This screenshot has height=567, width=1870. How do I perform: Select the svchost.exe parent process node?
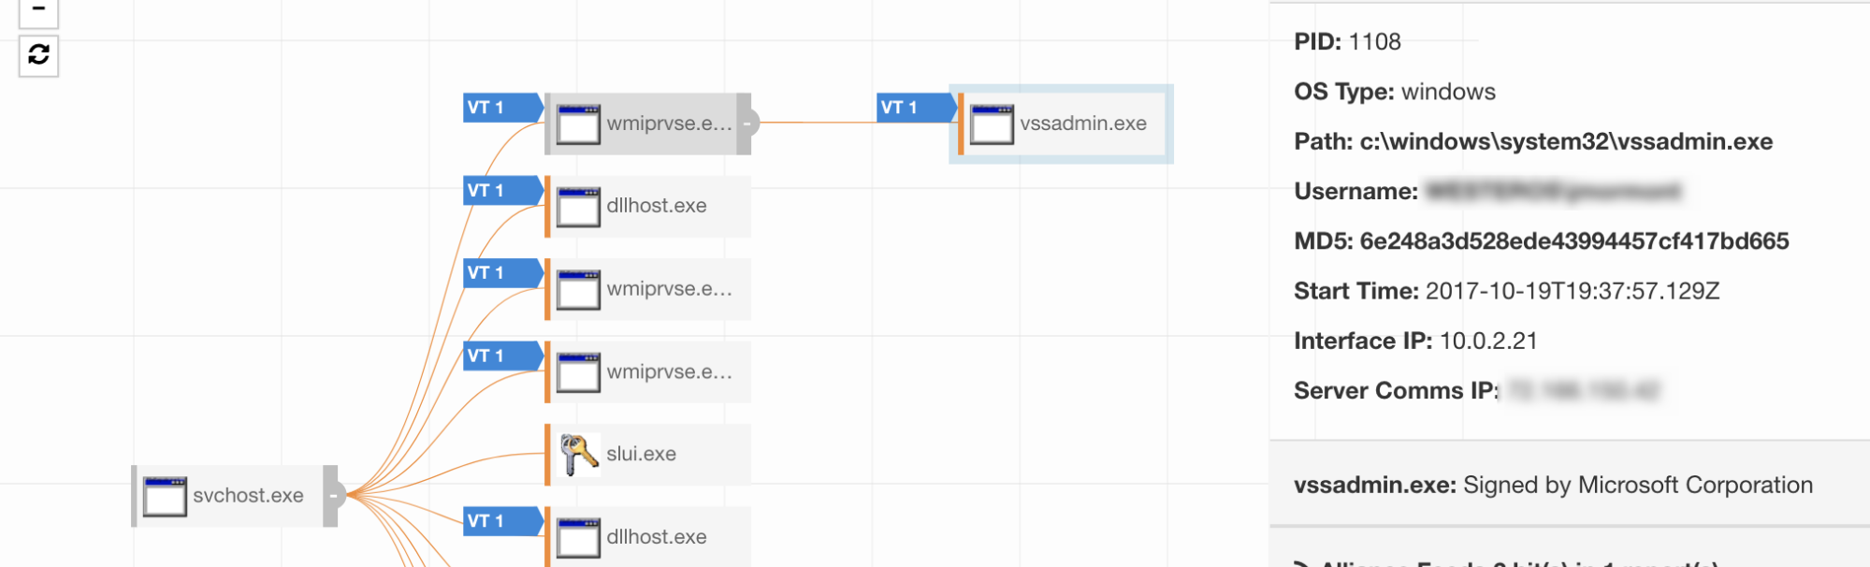[248, 496]
